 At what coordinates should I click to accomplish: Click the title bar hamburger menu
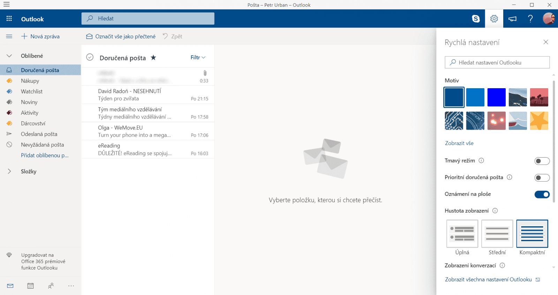(6, 5)
